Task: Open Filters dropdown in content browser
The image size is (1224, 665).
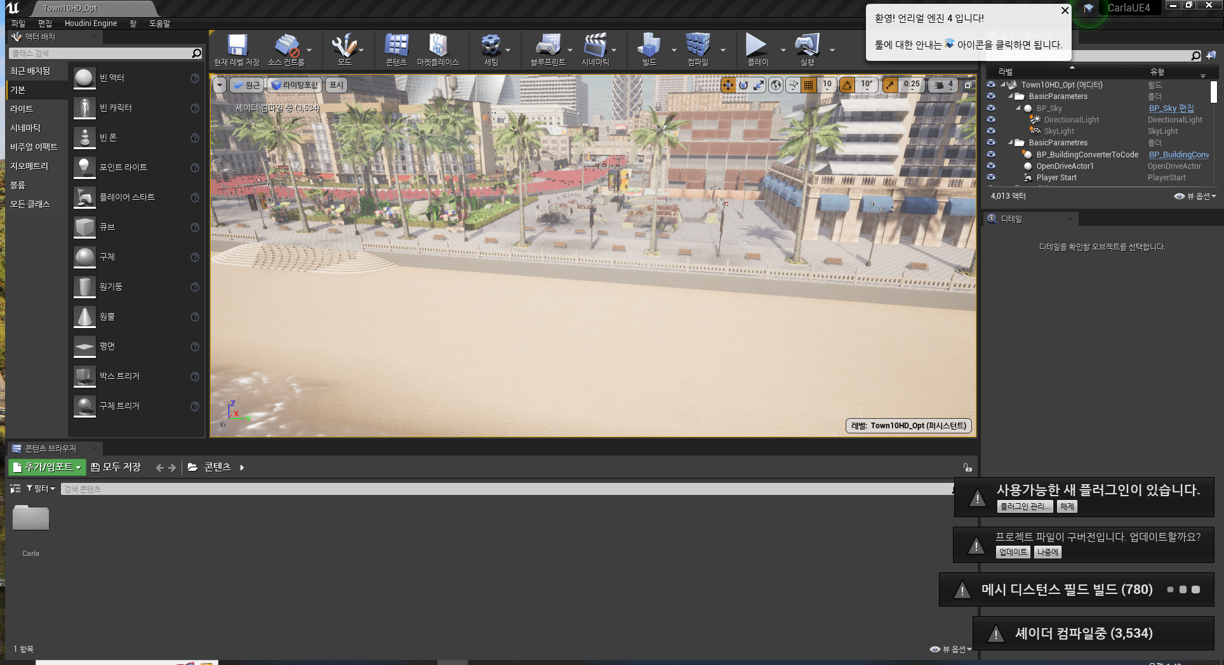Action: coord(41,489)
